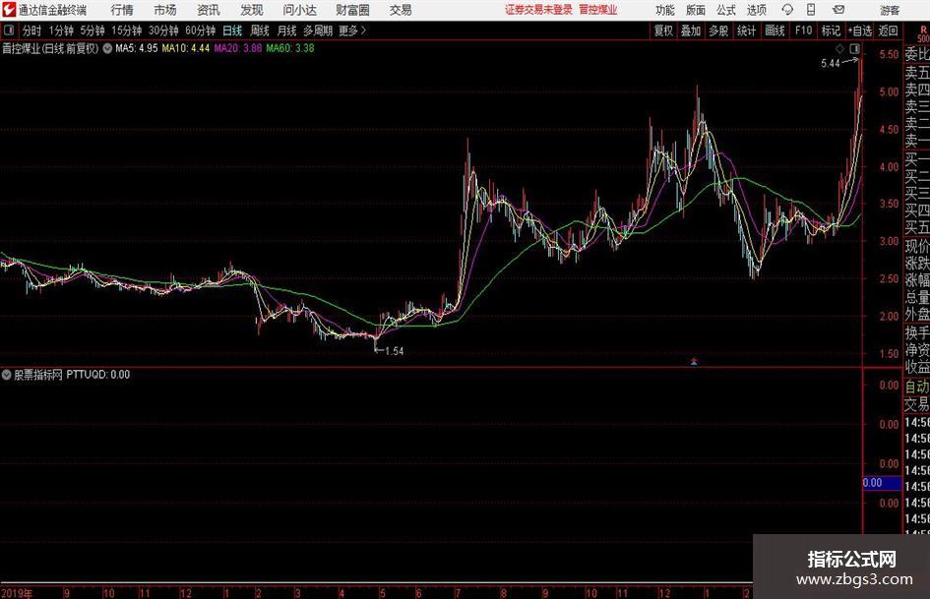The width and height of the screenshot is (930, 599).
Task: Click the red 晋控煤业 stock name link
Action: (x=598, y=10)
